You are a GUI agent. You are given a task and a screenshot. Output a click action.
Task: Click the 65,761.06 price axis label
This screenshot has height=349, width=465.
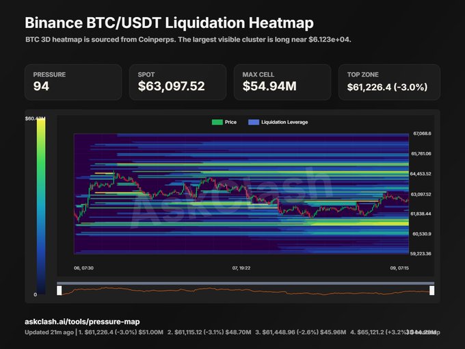[x=421, y=154]
